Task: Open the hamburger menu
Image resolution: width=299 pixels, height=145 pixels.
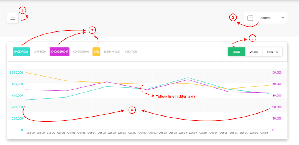Action: (x=13, y=18)
